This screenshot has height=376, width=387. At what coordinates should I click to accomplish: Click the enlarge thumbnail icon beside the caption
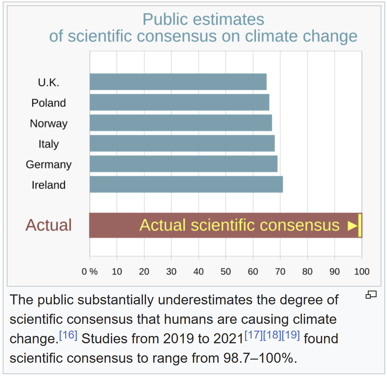point(371,294)
